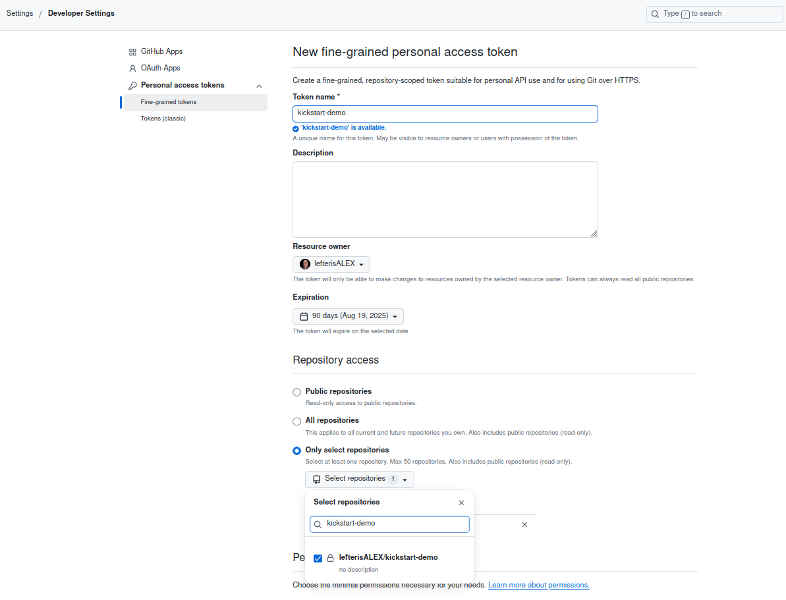786x600 pixels.
Task: Click the search icon in repository filter
Action: coord(318,524)
